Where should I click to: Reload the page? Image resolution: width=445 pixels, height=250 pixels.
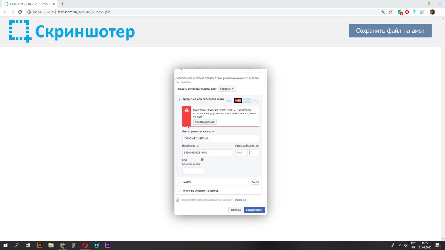point(20,12)
